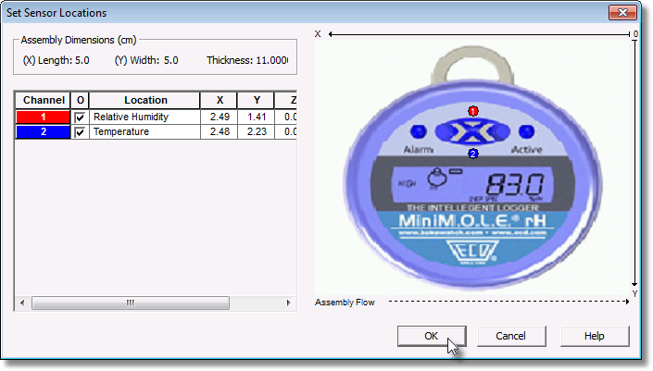Screen dimensions: 653x371
Task: Click the (Y) Width: 5.0 text
Action: (x=146, y=61)
